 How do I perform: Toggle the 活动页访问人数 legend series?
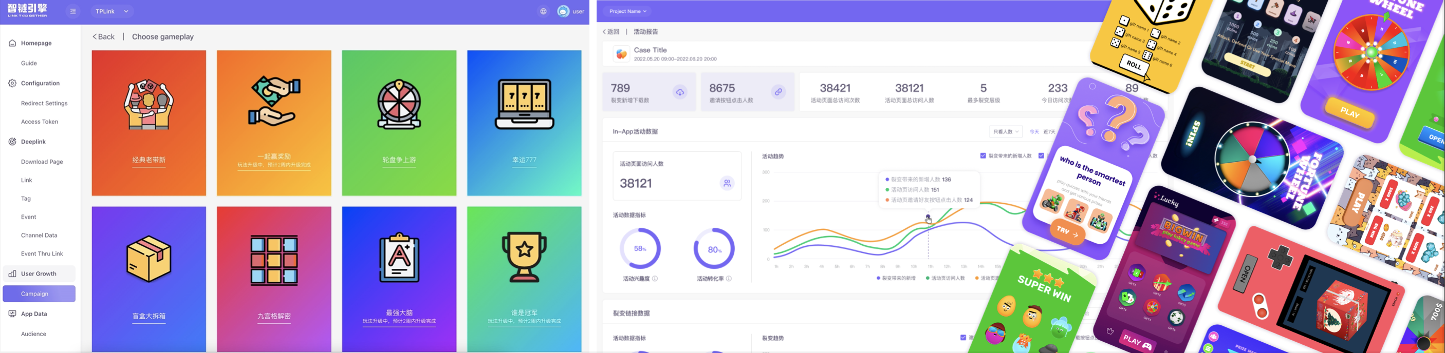point(945,278)
